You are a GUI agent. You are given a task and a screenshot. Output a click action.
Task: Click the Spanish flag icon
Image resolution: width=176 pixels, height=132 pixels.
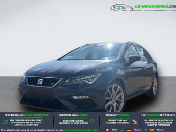152,130
